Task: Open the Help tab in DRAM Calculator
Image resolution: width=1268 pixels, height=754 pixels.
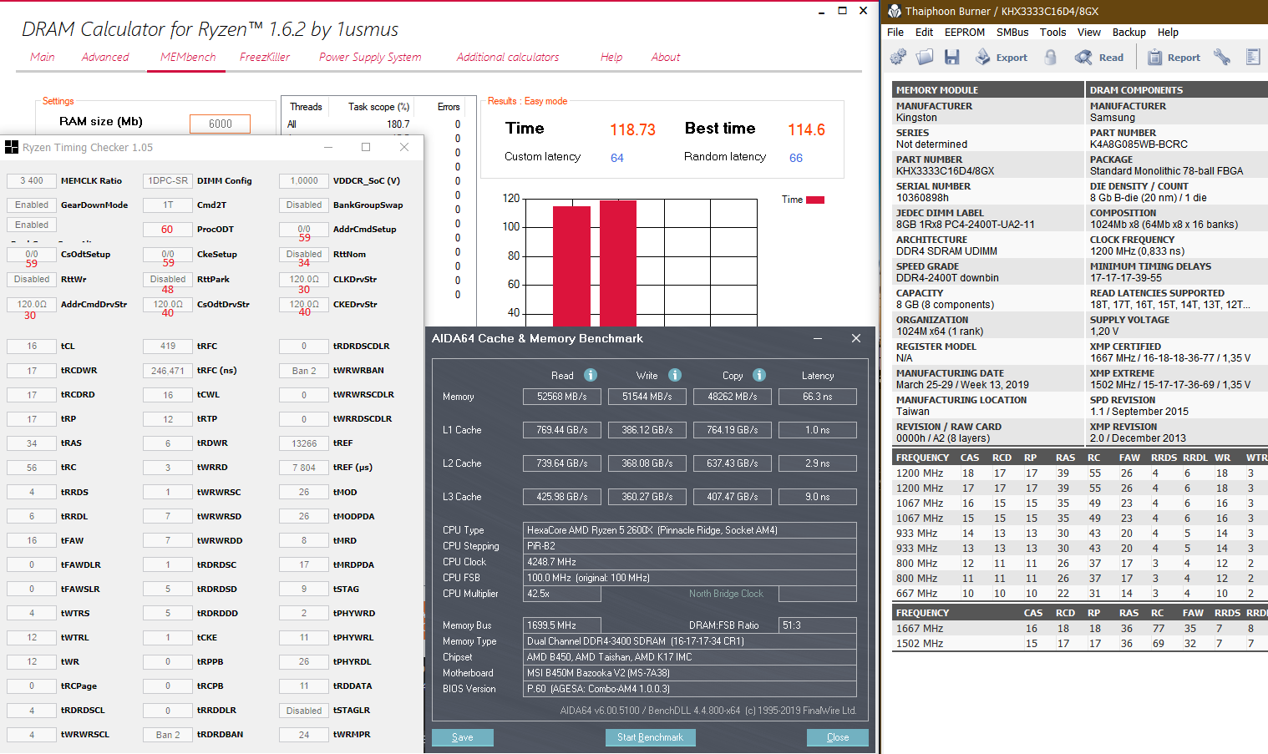Action: (x=611, y=57)
